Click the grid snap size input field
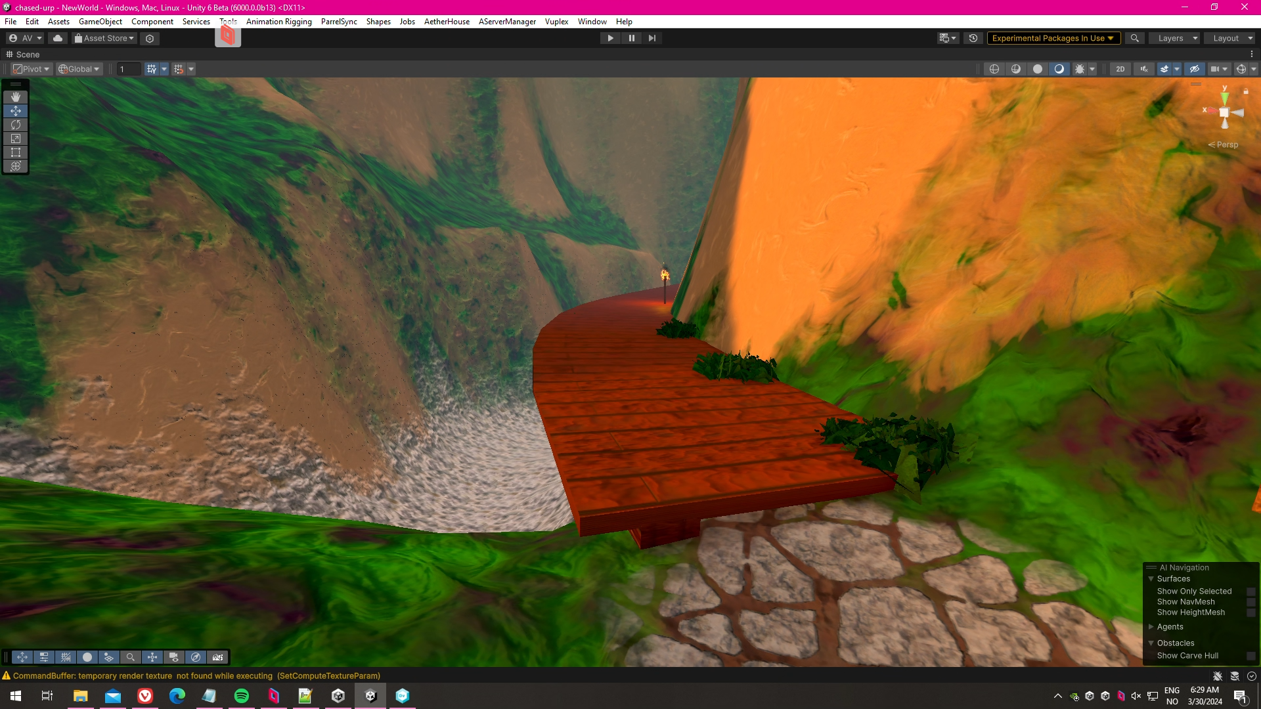 coord(129,69)
